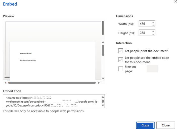
Task: Click the preview scroll up arrow
Action: (103, 42)
